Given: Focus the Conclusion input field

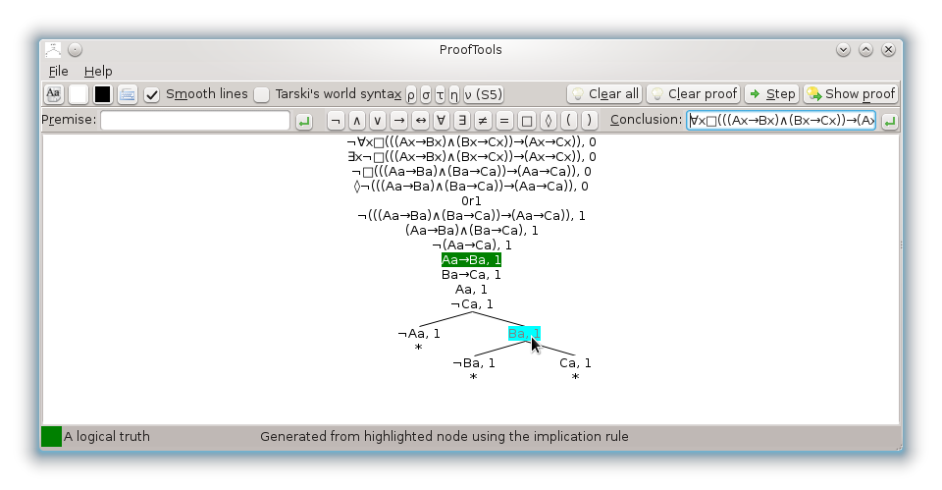Looking at the screenshot, I should tap(781, 120).
